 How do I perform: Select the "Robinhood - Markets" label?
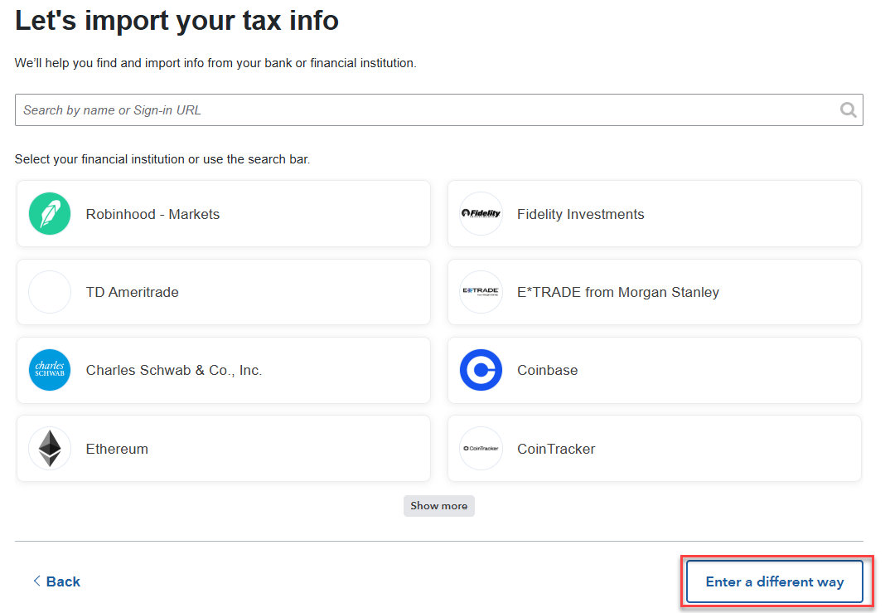pyautogui.click(x=152, y=214)
